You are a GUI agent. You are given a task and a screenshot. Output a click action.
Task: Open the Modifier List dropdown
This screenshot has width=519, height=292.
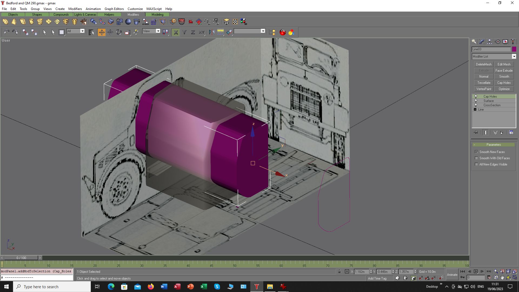(x=494, y=57)
